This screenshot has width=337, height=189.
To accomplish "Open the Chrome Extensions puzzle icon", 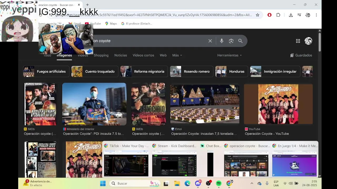I will tap(278, 15).
